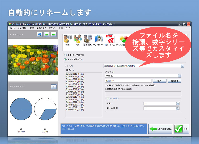Viewport: 199px width, 144px height.
Task: Open the 言語 menu
Action: pos(61,28)
